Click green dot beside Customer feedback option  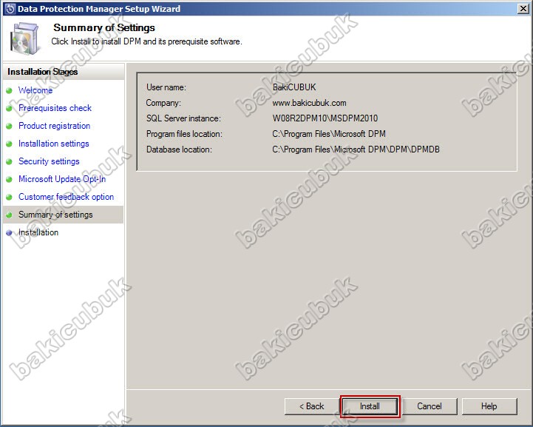pos(9,197)
